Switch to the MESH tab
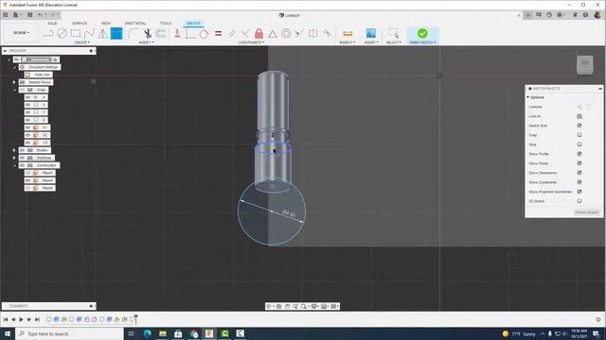The height and width of the screenshot is (340, 606). (106, 24)
